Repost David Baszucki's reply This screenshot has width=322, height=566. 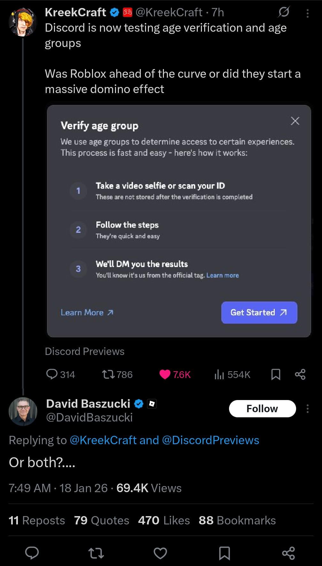click(96, 553)
